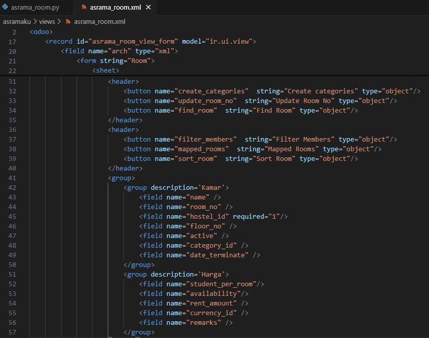The width and height of the screenshot is (429, 338).
Task: Click field "hostel_id" value
Action: (x=207, y=217)
